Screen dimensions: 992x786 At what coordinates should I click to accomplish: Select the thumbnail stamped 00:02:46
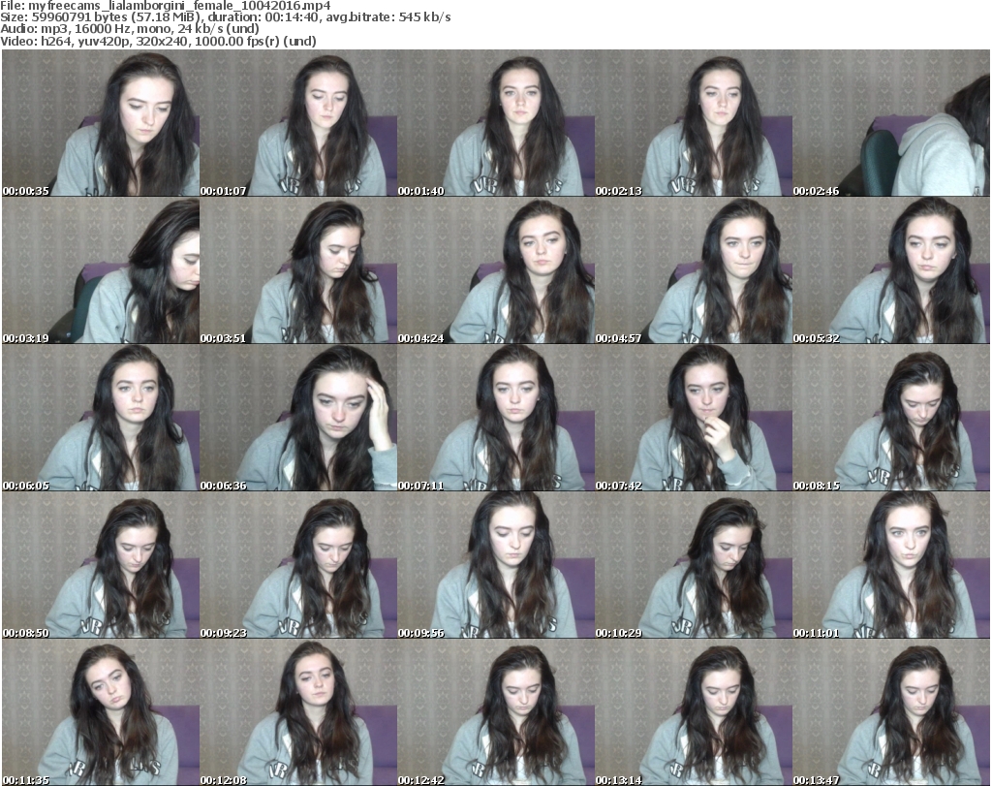click(891, 123)
